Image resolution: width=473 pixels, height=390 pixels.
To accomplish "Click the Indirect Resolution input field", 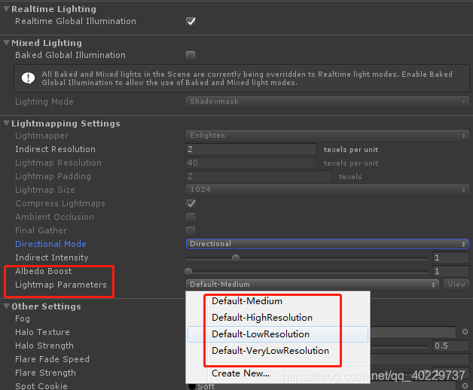I will [251, 149].
